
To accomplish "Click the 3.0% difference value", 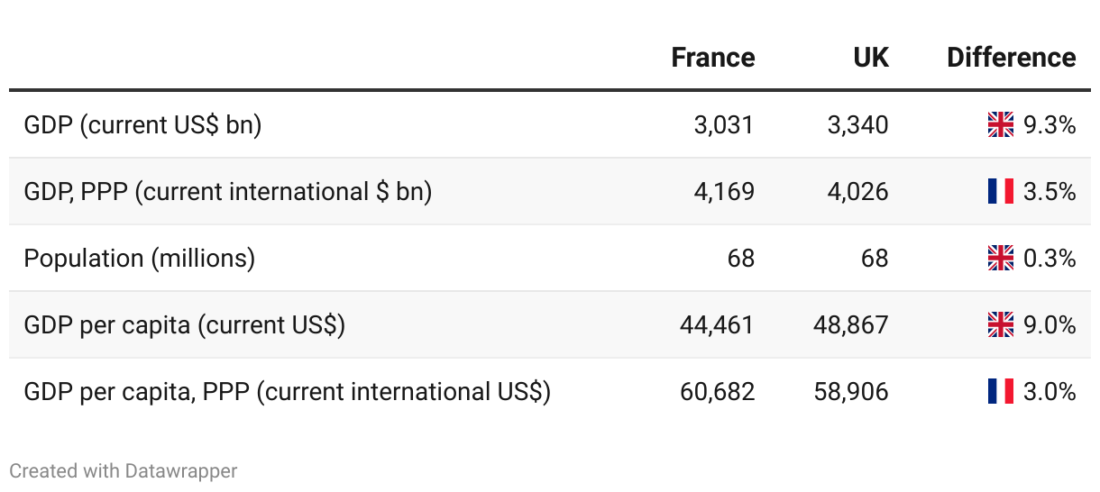I will (x=1050, y=391).
